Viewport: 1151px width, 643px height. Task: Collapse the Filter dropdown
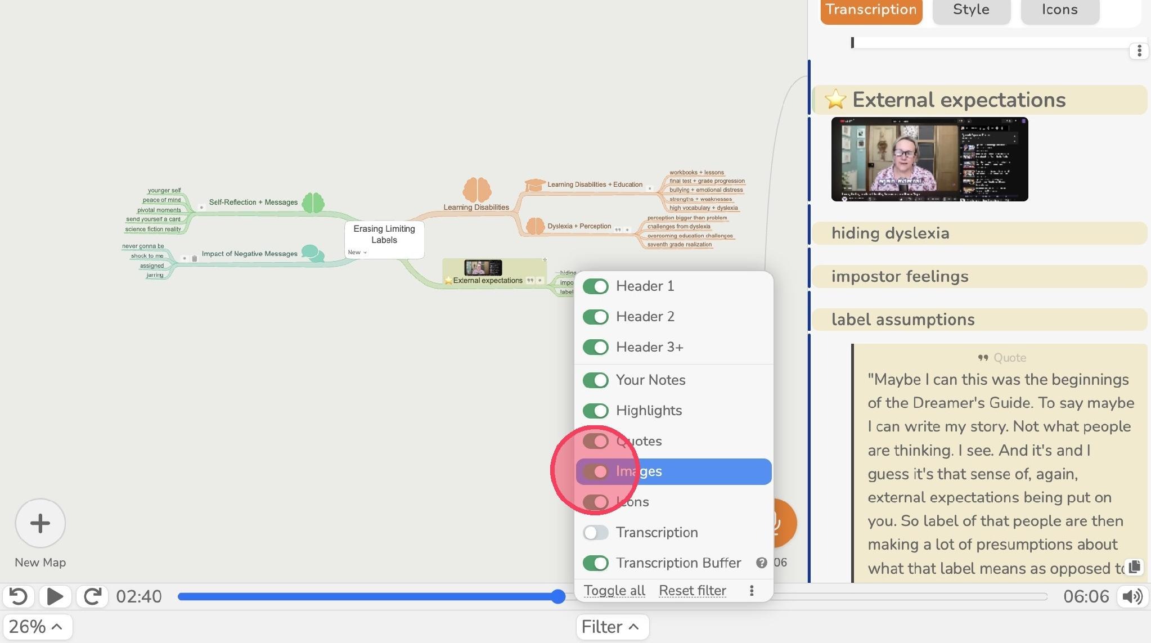click(612, 627)
